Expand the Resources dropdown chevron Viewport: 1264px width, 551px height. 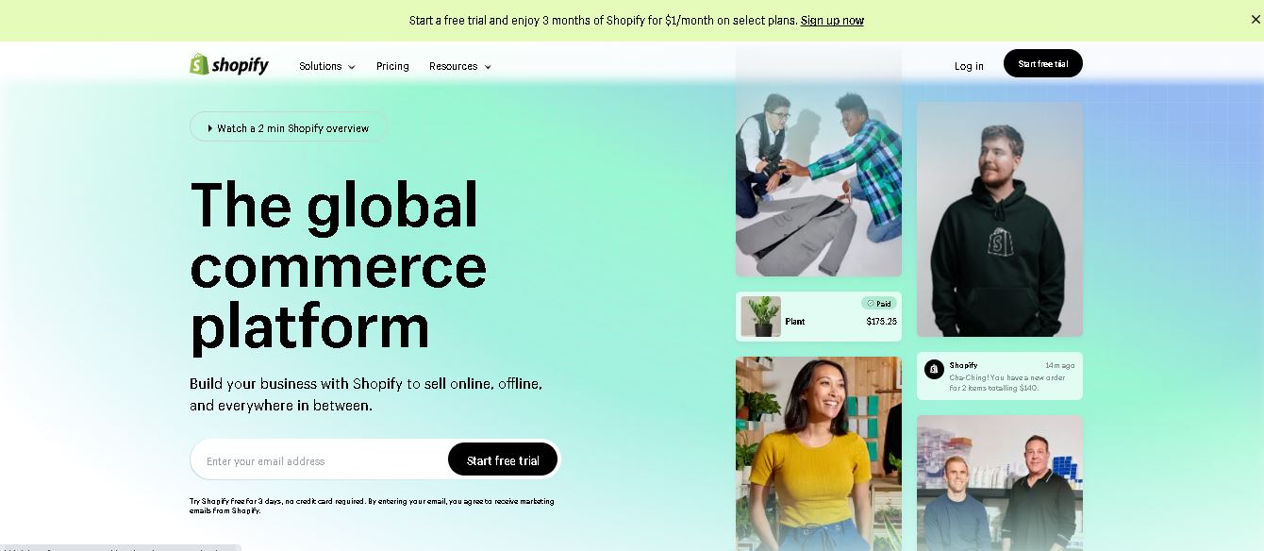tap(487, 67)
